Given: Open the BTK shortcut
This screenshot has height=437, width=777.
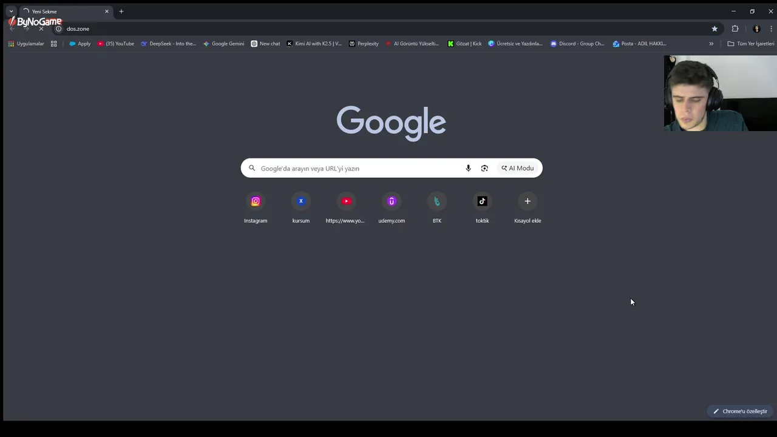Looking at the screenshot, I should pos(437,208).
